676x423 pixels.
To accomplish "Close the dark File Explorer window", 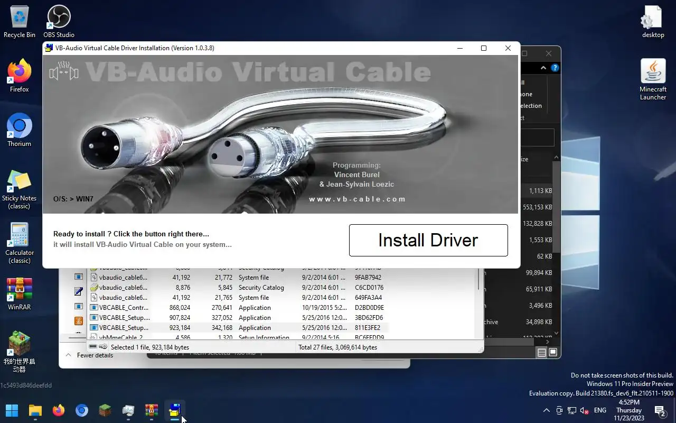I will pos(549,53).
